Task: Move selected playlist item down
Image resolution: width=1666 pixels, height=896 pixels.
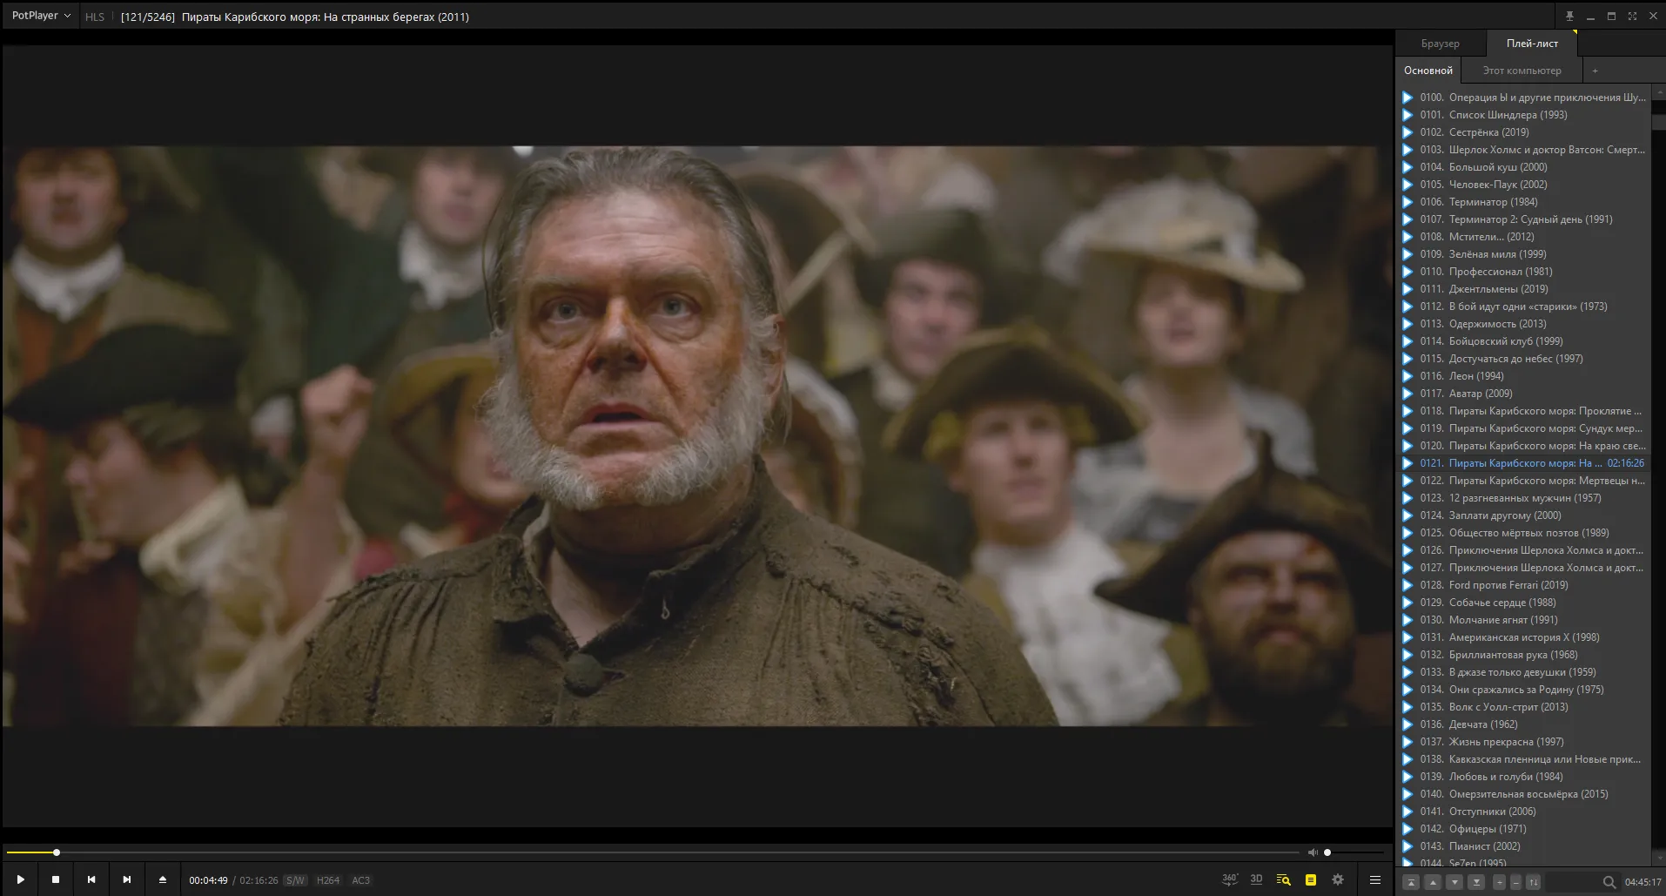Action: tap(1454, 882)
